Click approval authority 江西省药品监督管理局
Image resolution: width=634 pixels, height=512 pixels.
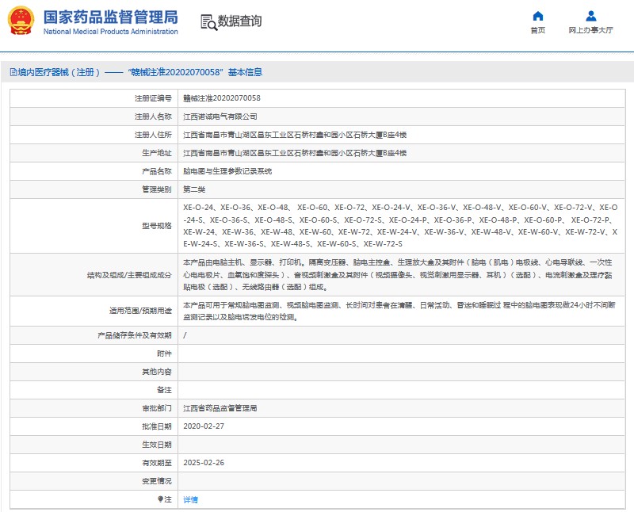[x=220, y=408]
